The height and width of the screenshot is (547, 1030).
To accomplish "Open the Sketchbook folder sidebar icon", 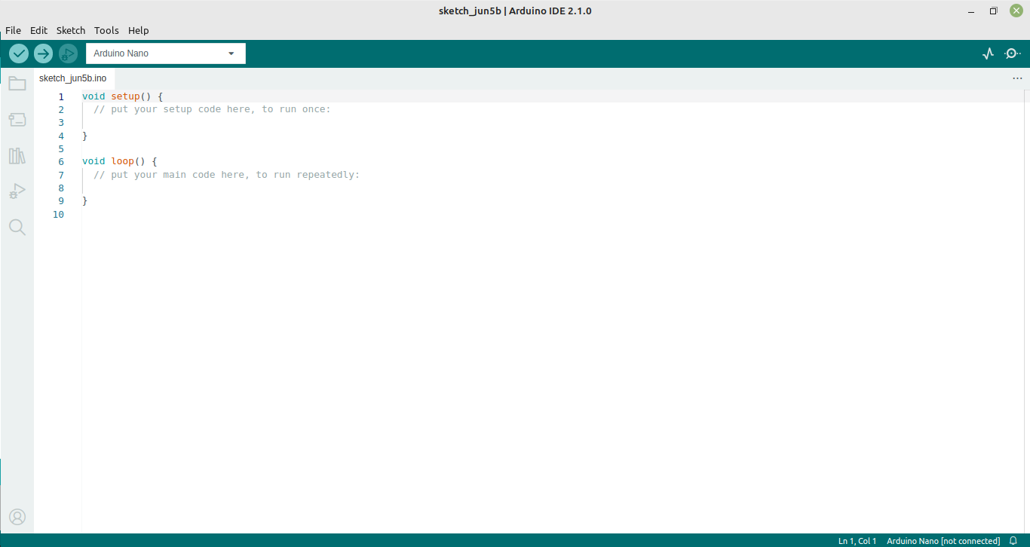I will 17,84.
